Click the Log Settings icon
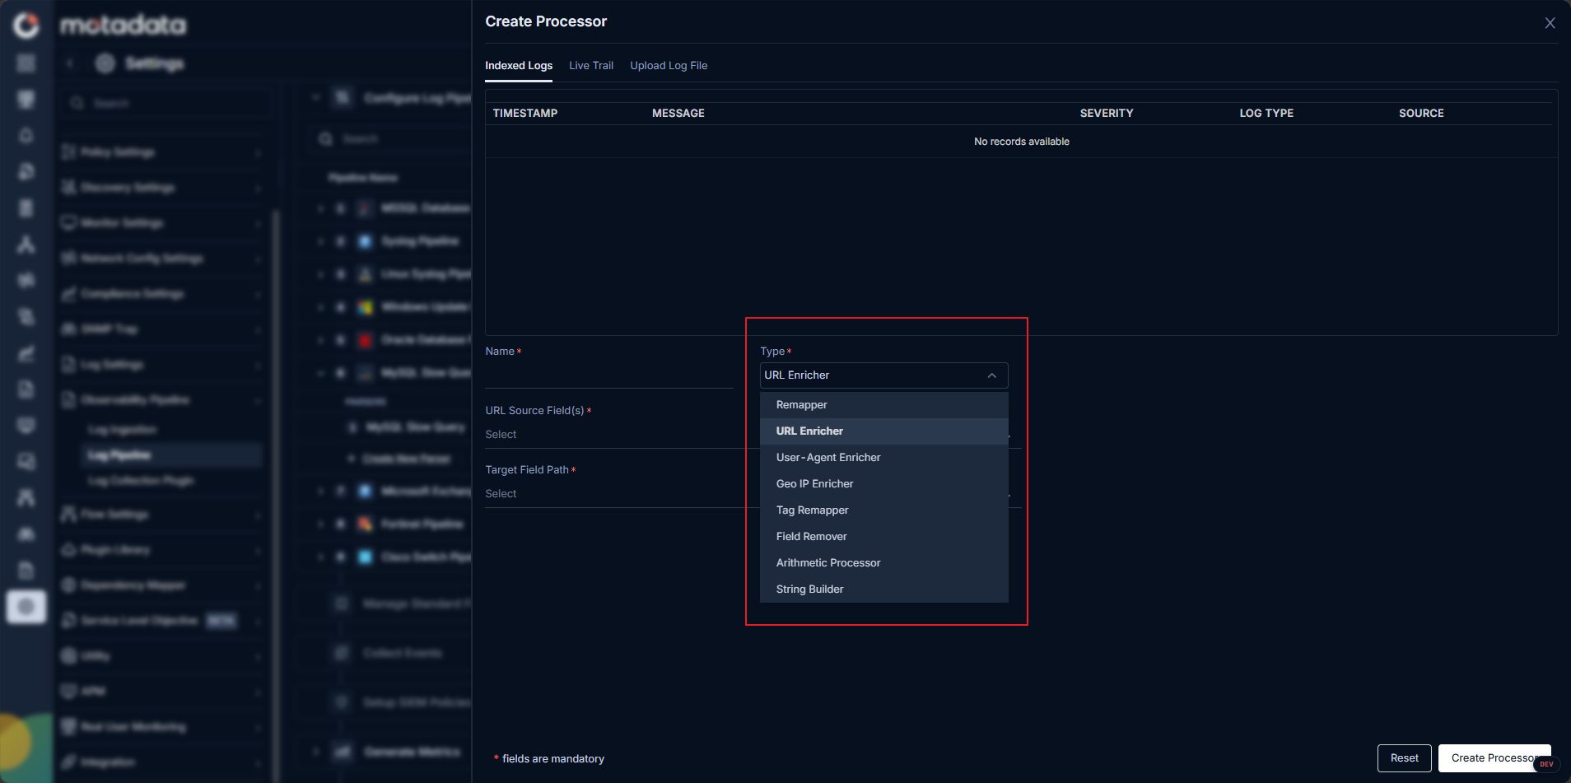The width and height of the screenshot is (1571, 783). (x=69, y=364)
